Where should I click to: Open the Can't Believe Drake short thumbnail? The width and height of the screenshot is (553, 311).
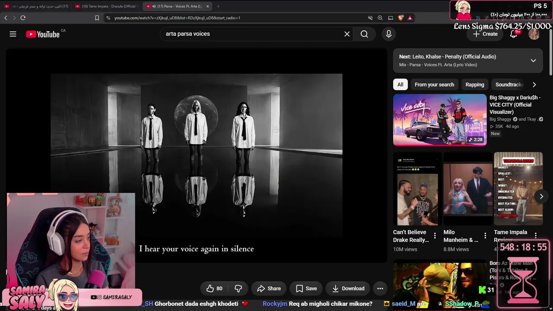click(x=417, y=189)
